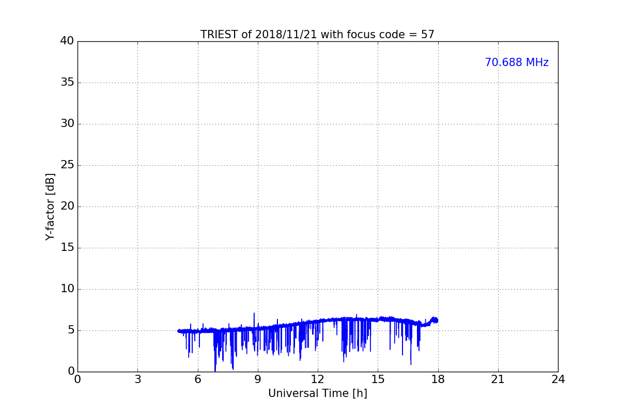This screenshot has width=620, height=413.
Task: Click the x-axis tick label '24'
Action: [x=558, y=379]
